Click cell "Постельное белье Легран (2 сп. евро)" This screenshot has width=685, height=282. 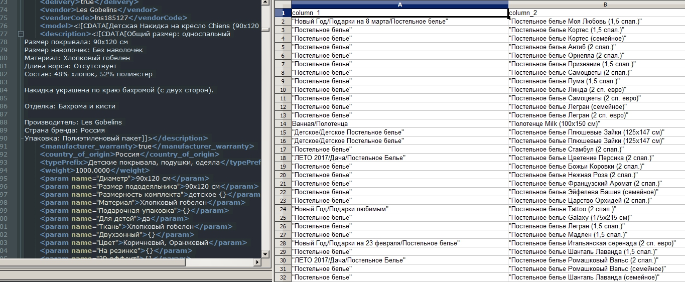point(597,115)
